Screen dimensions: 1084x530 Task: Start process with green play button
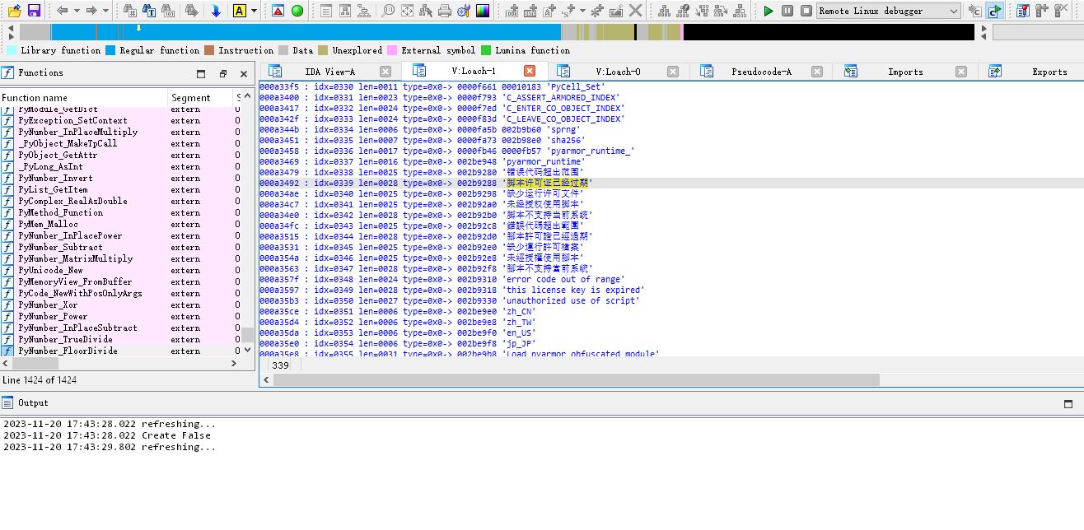(x=769, y=11)
